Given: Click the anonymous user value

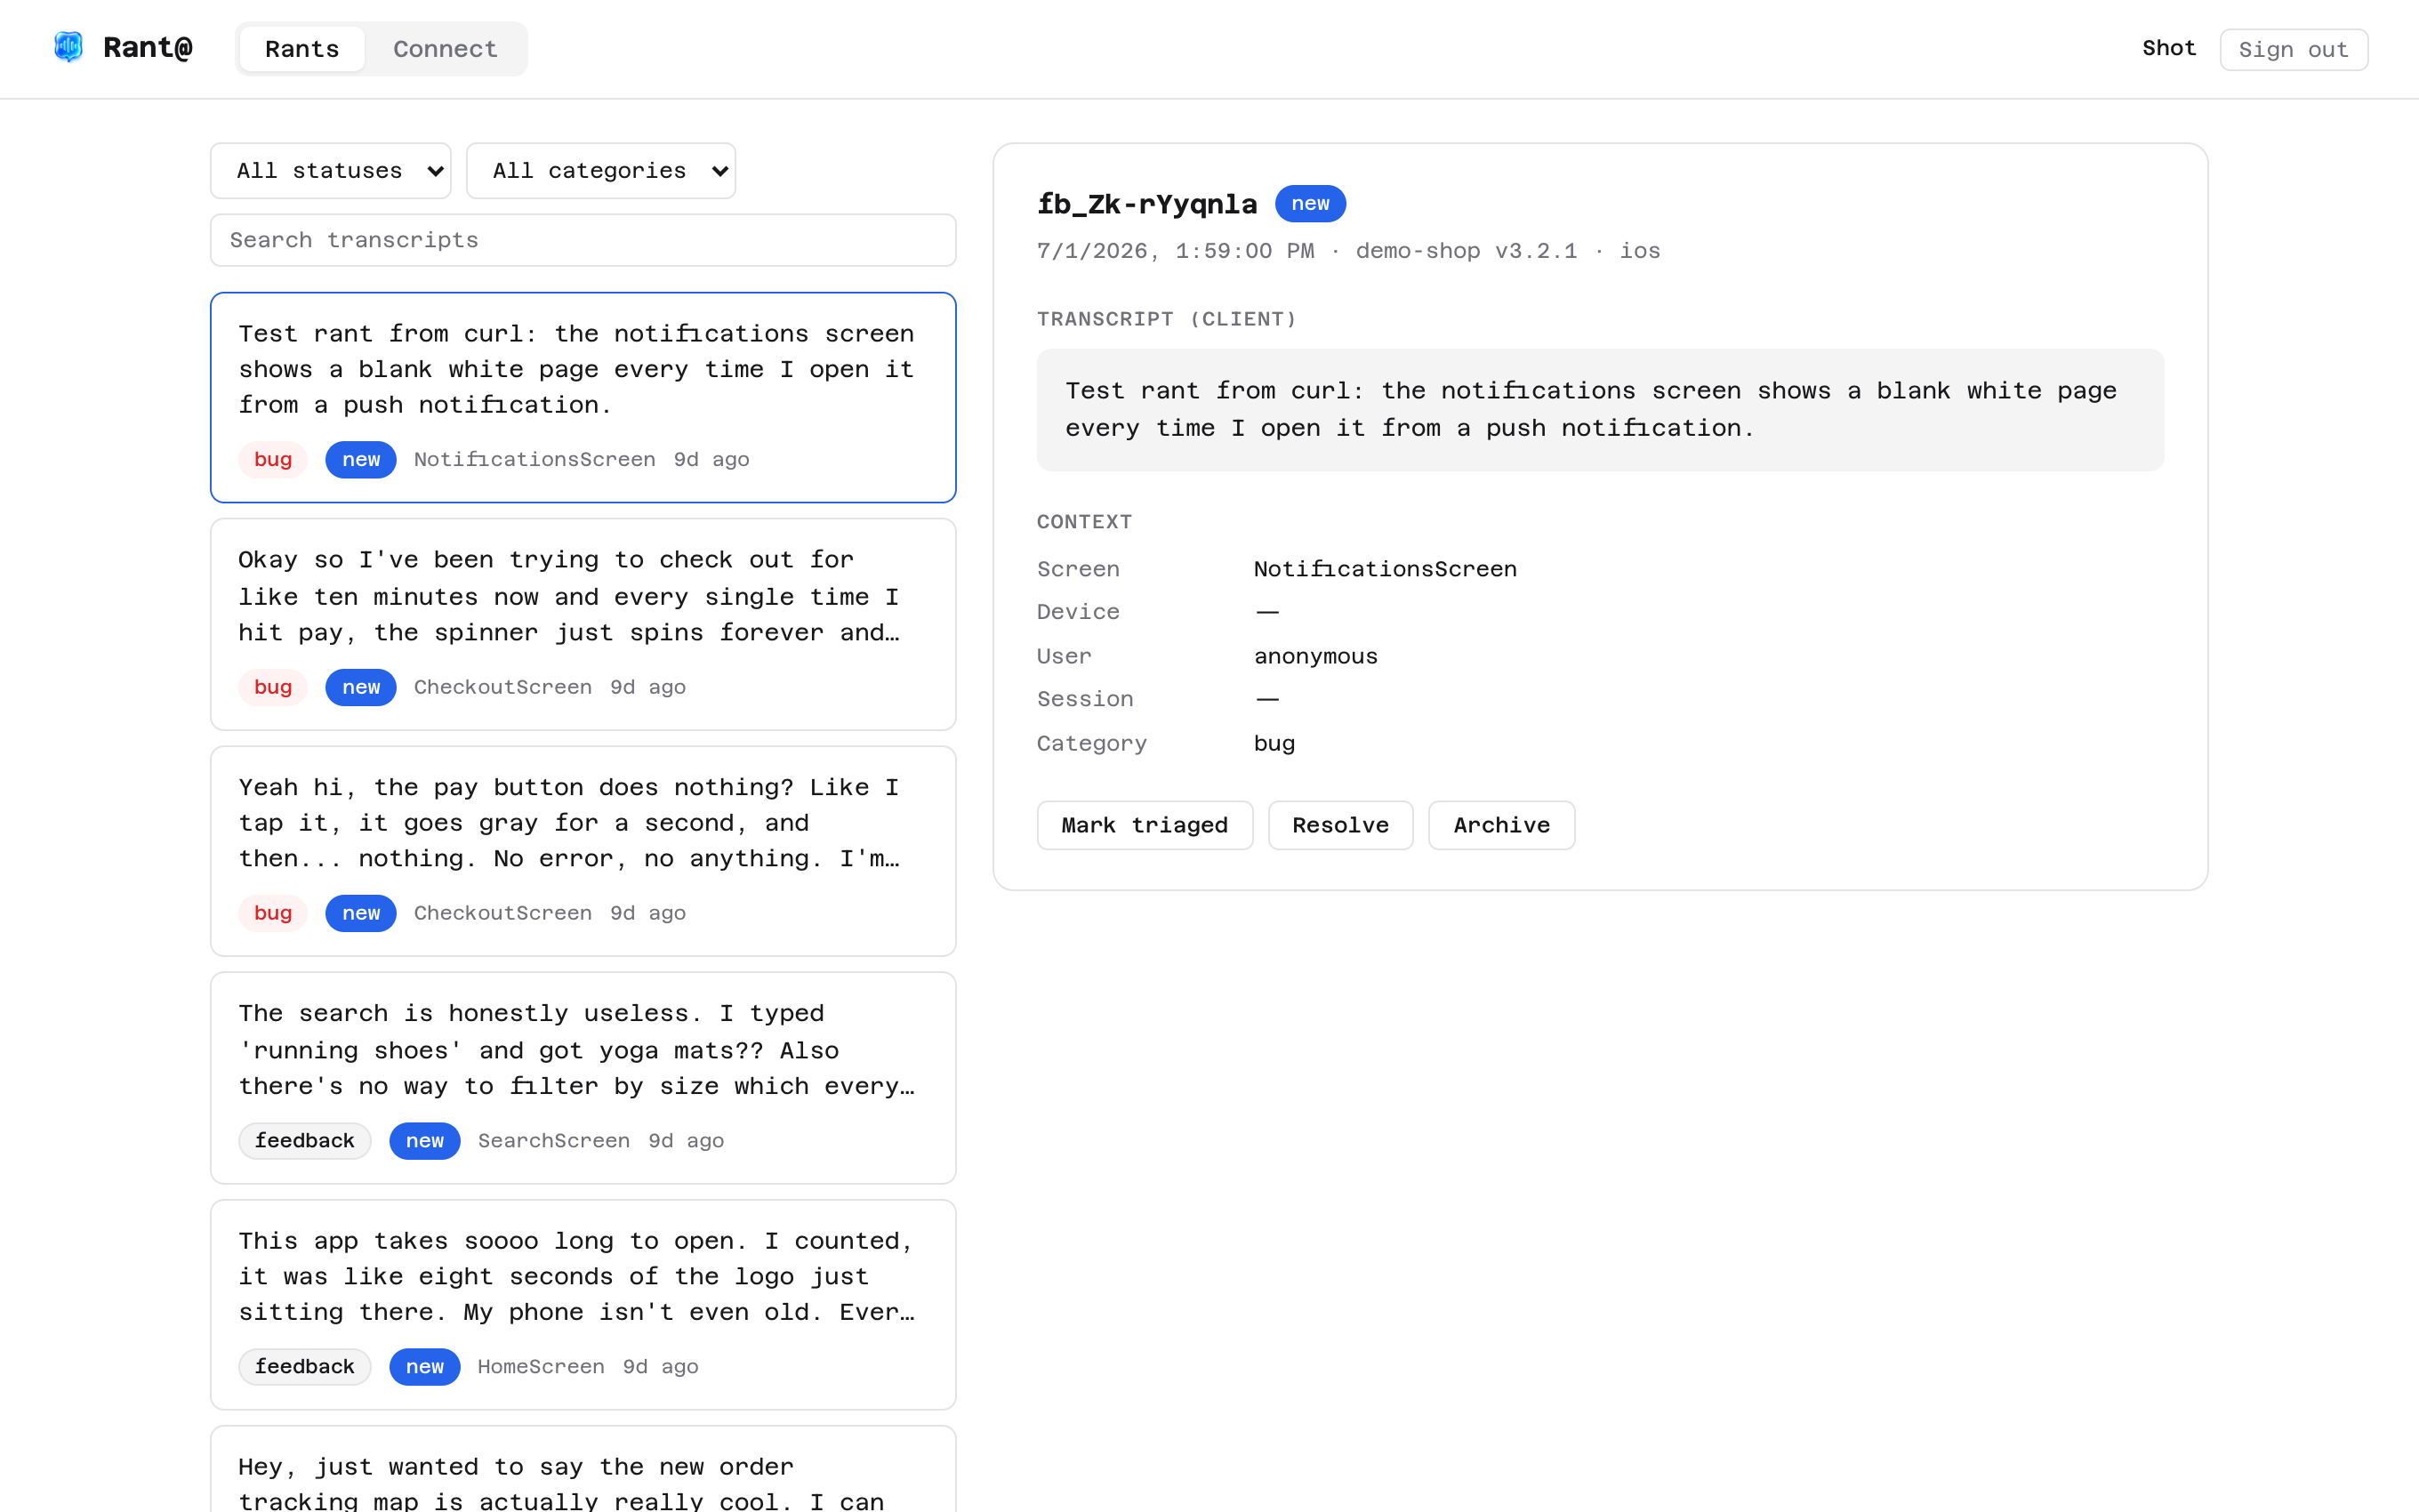Looking at the screenshot, I should (1315, 657).
